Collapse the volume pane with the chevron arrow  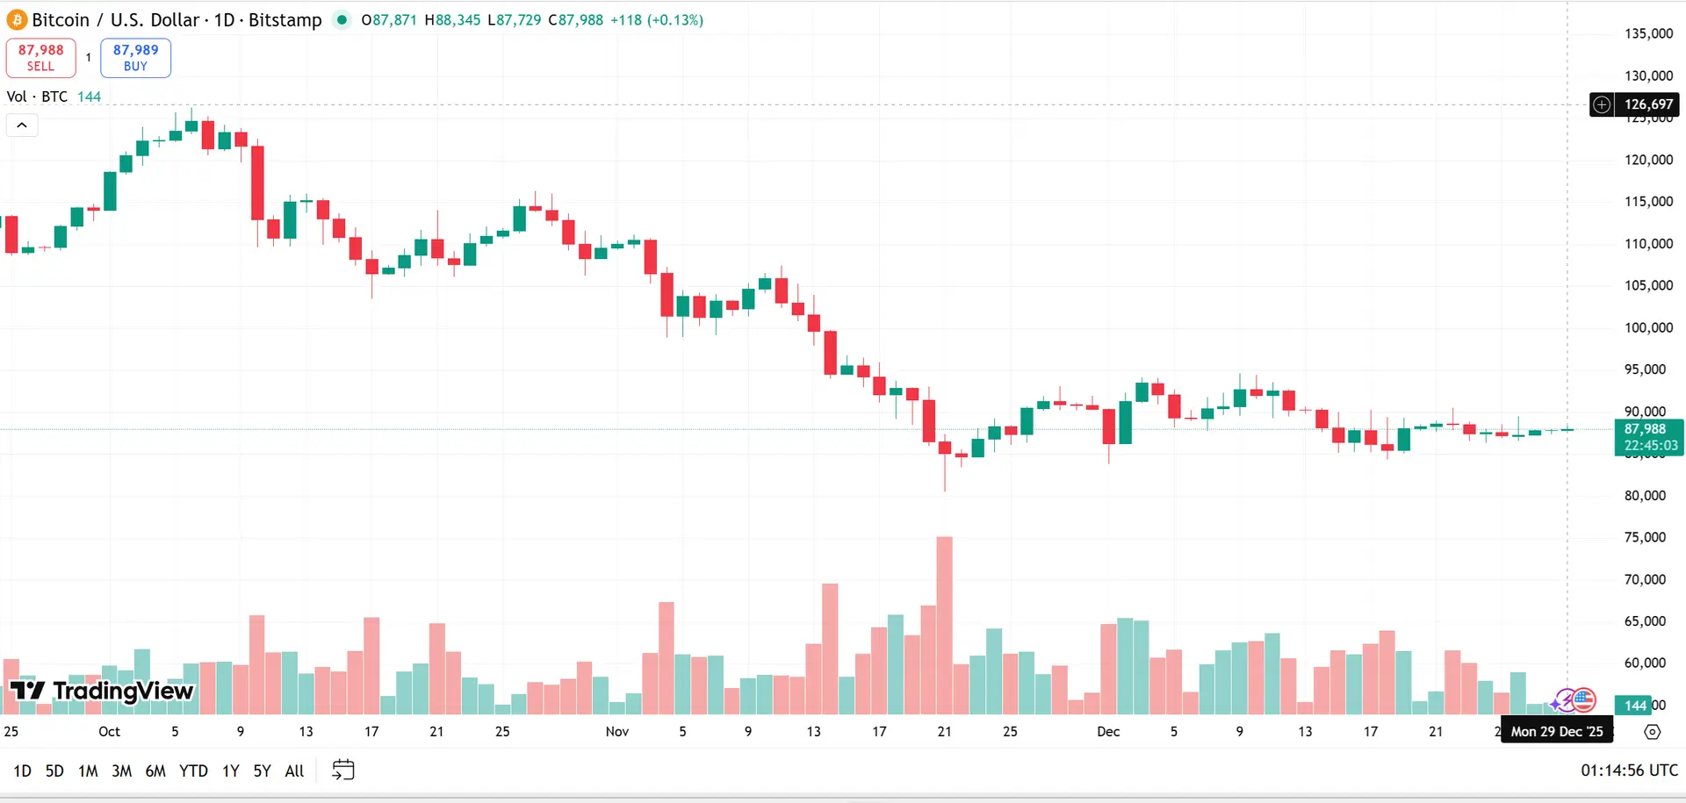(x=22, y=125)
